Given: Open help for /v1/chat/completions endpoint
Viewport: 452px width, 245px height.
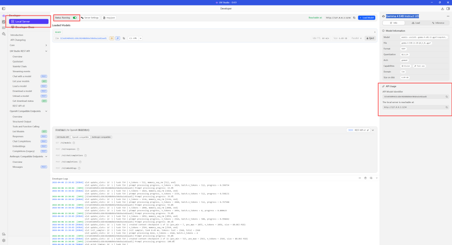Looking at the screenshot, I should pos(86,156).
